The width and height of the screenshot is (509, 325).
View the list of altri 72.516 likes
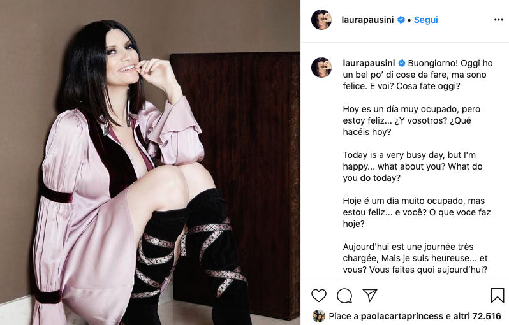click(477, 316)
